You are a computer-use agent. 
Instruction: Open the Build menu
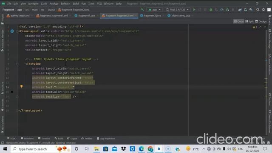[76, 3]
